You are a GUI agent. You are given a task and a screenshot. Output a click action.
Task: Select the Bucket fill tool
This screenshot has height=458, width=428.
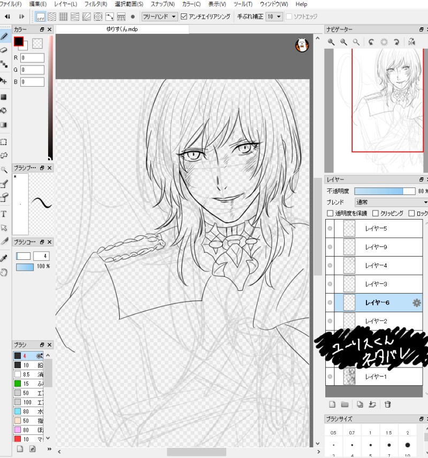click(4, 111)
